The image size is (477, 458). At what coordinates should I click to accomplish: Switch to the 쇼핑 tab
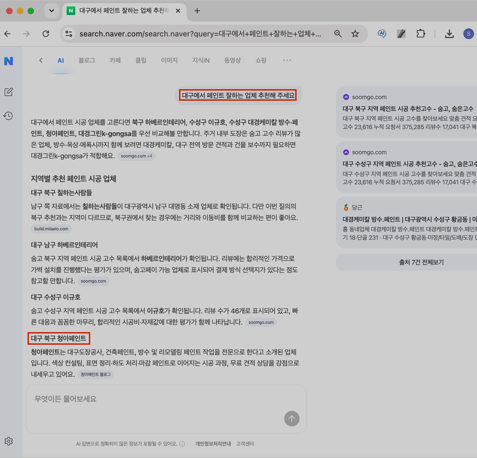pos(261,60)
